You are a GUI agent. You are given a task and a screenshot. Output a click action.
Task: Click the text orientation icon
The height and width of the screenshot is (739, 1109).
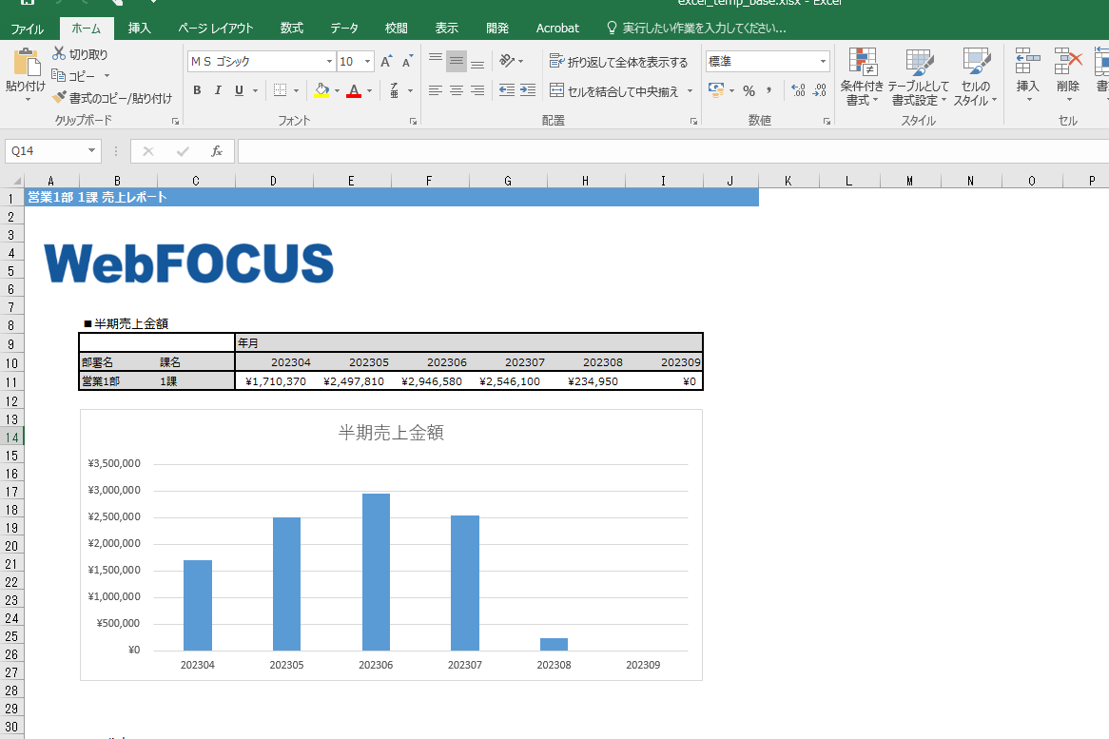506,61
